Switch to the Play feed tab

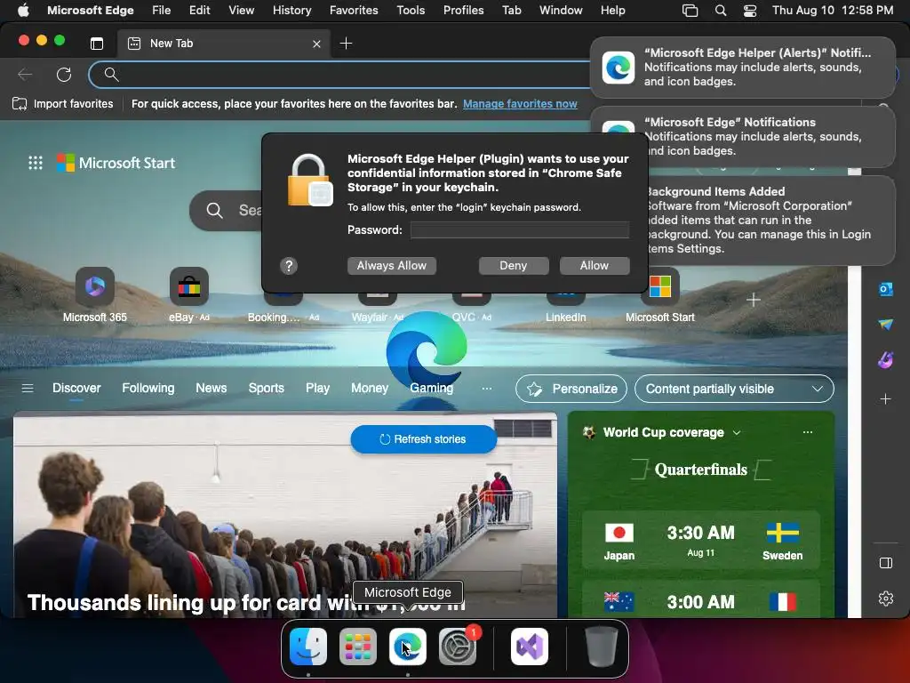coord(317,388)
